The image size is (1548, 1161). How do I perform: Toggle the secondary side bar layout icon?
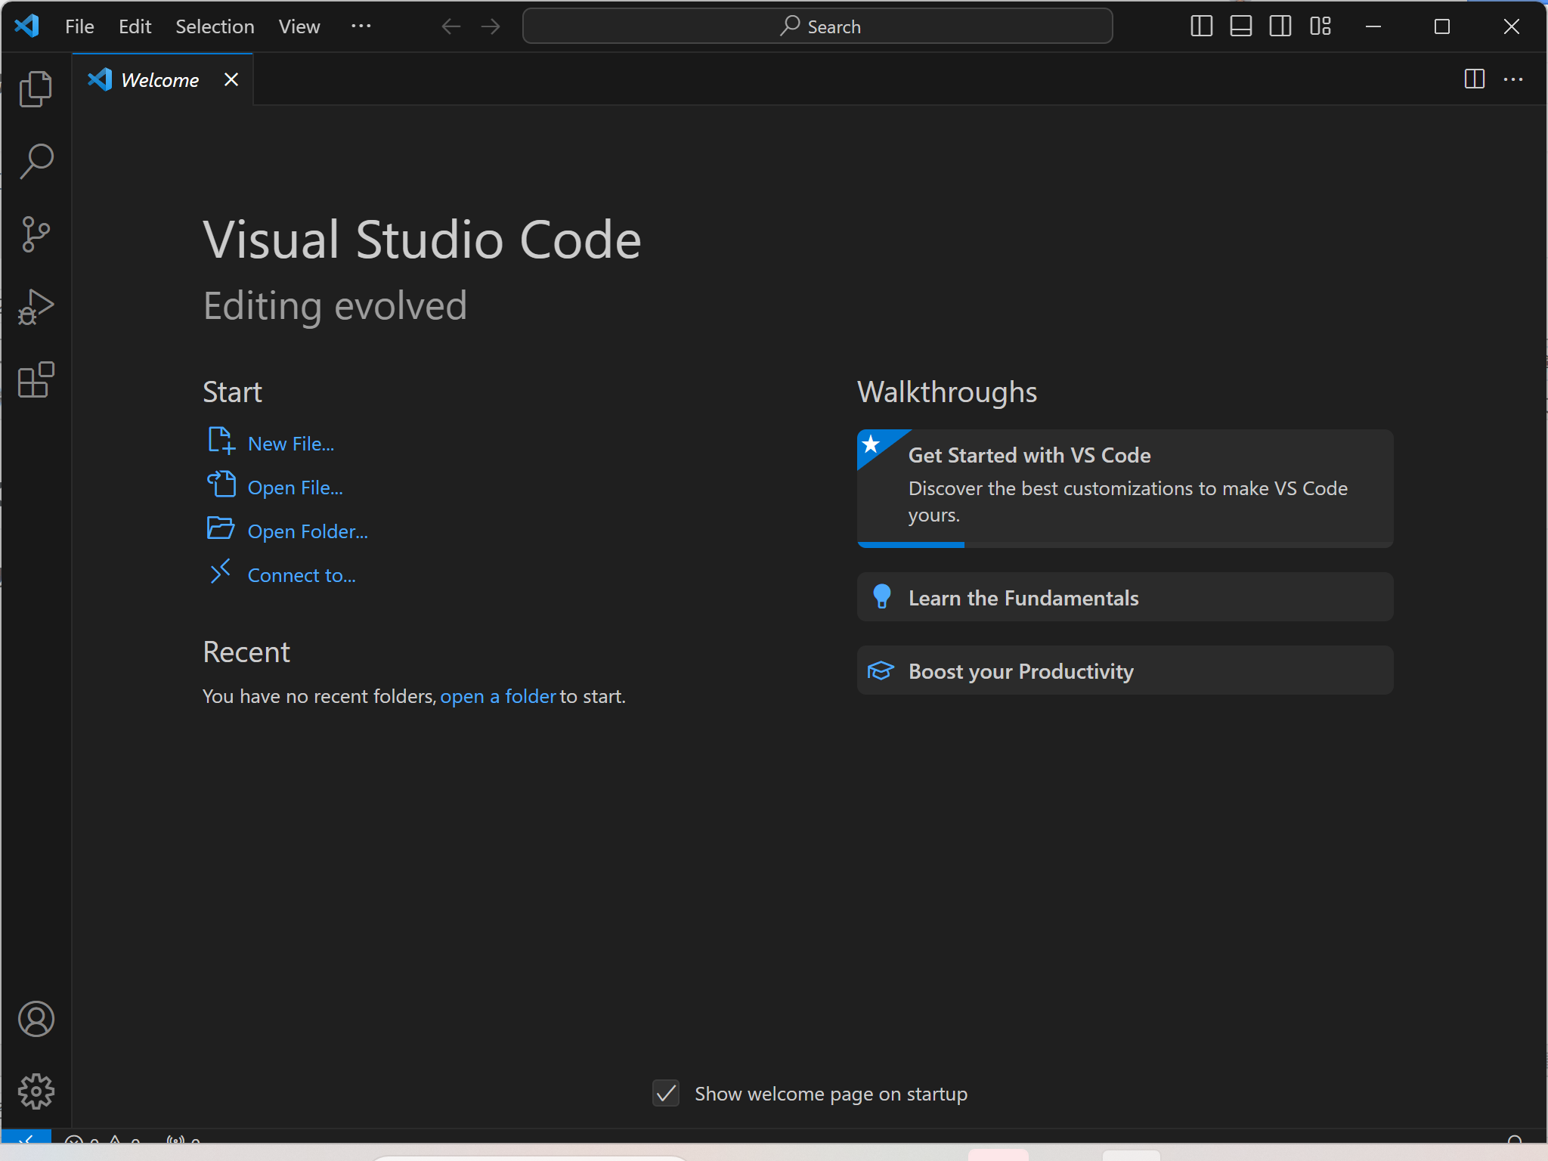pyautogui.click(x=1280, y=26)
